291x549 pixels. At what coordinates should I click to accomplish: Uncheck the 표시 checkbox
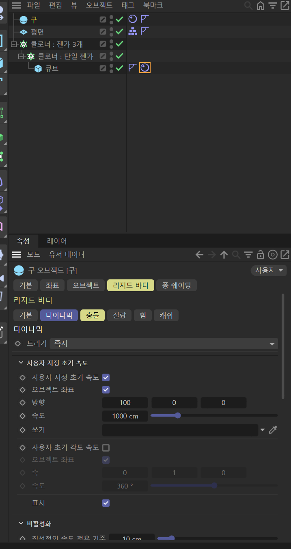(106, 503)
